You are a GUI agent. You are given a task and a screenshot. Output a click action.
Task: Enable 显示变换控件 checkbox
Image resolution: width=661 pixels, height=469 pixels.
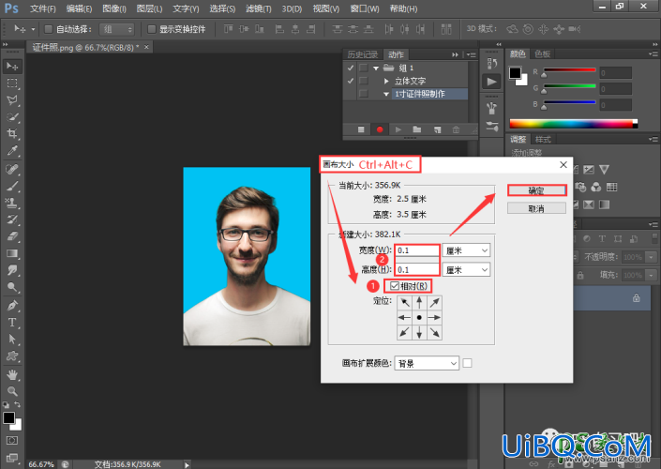(151, 29)
